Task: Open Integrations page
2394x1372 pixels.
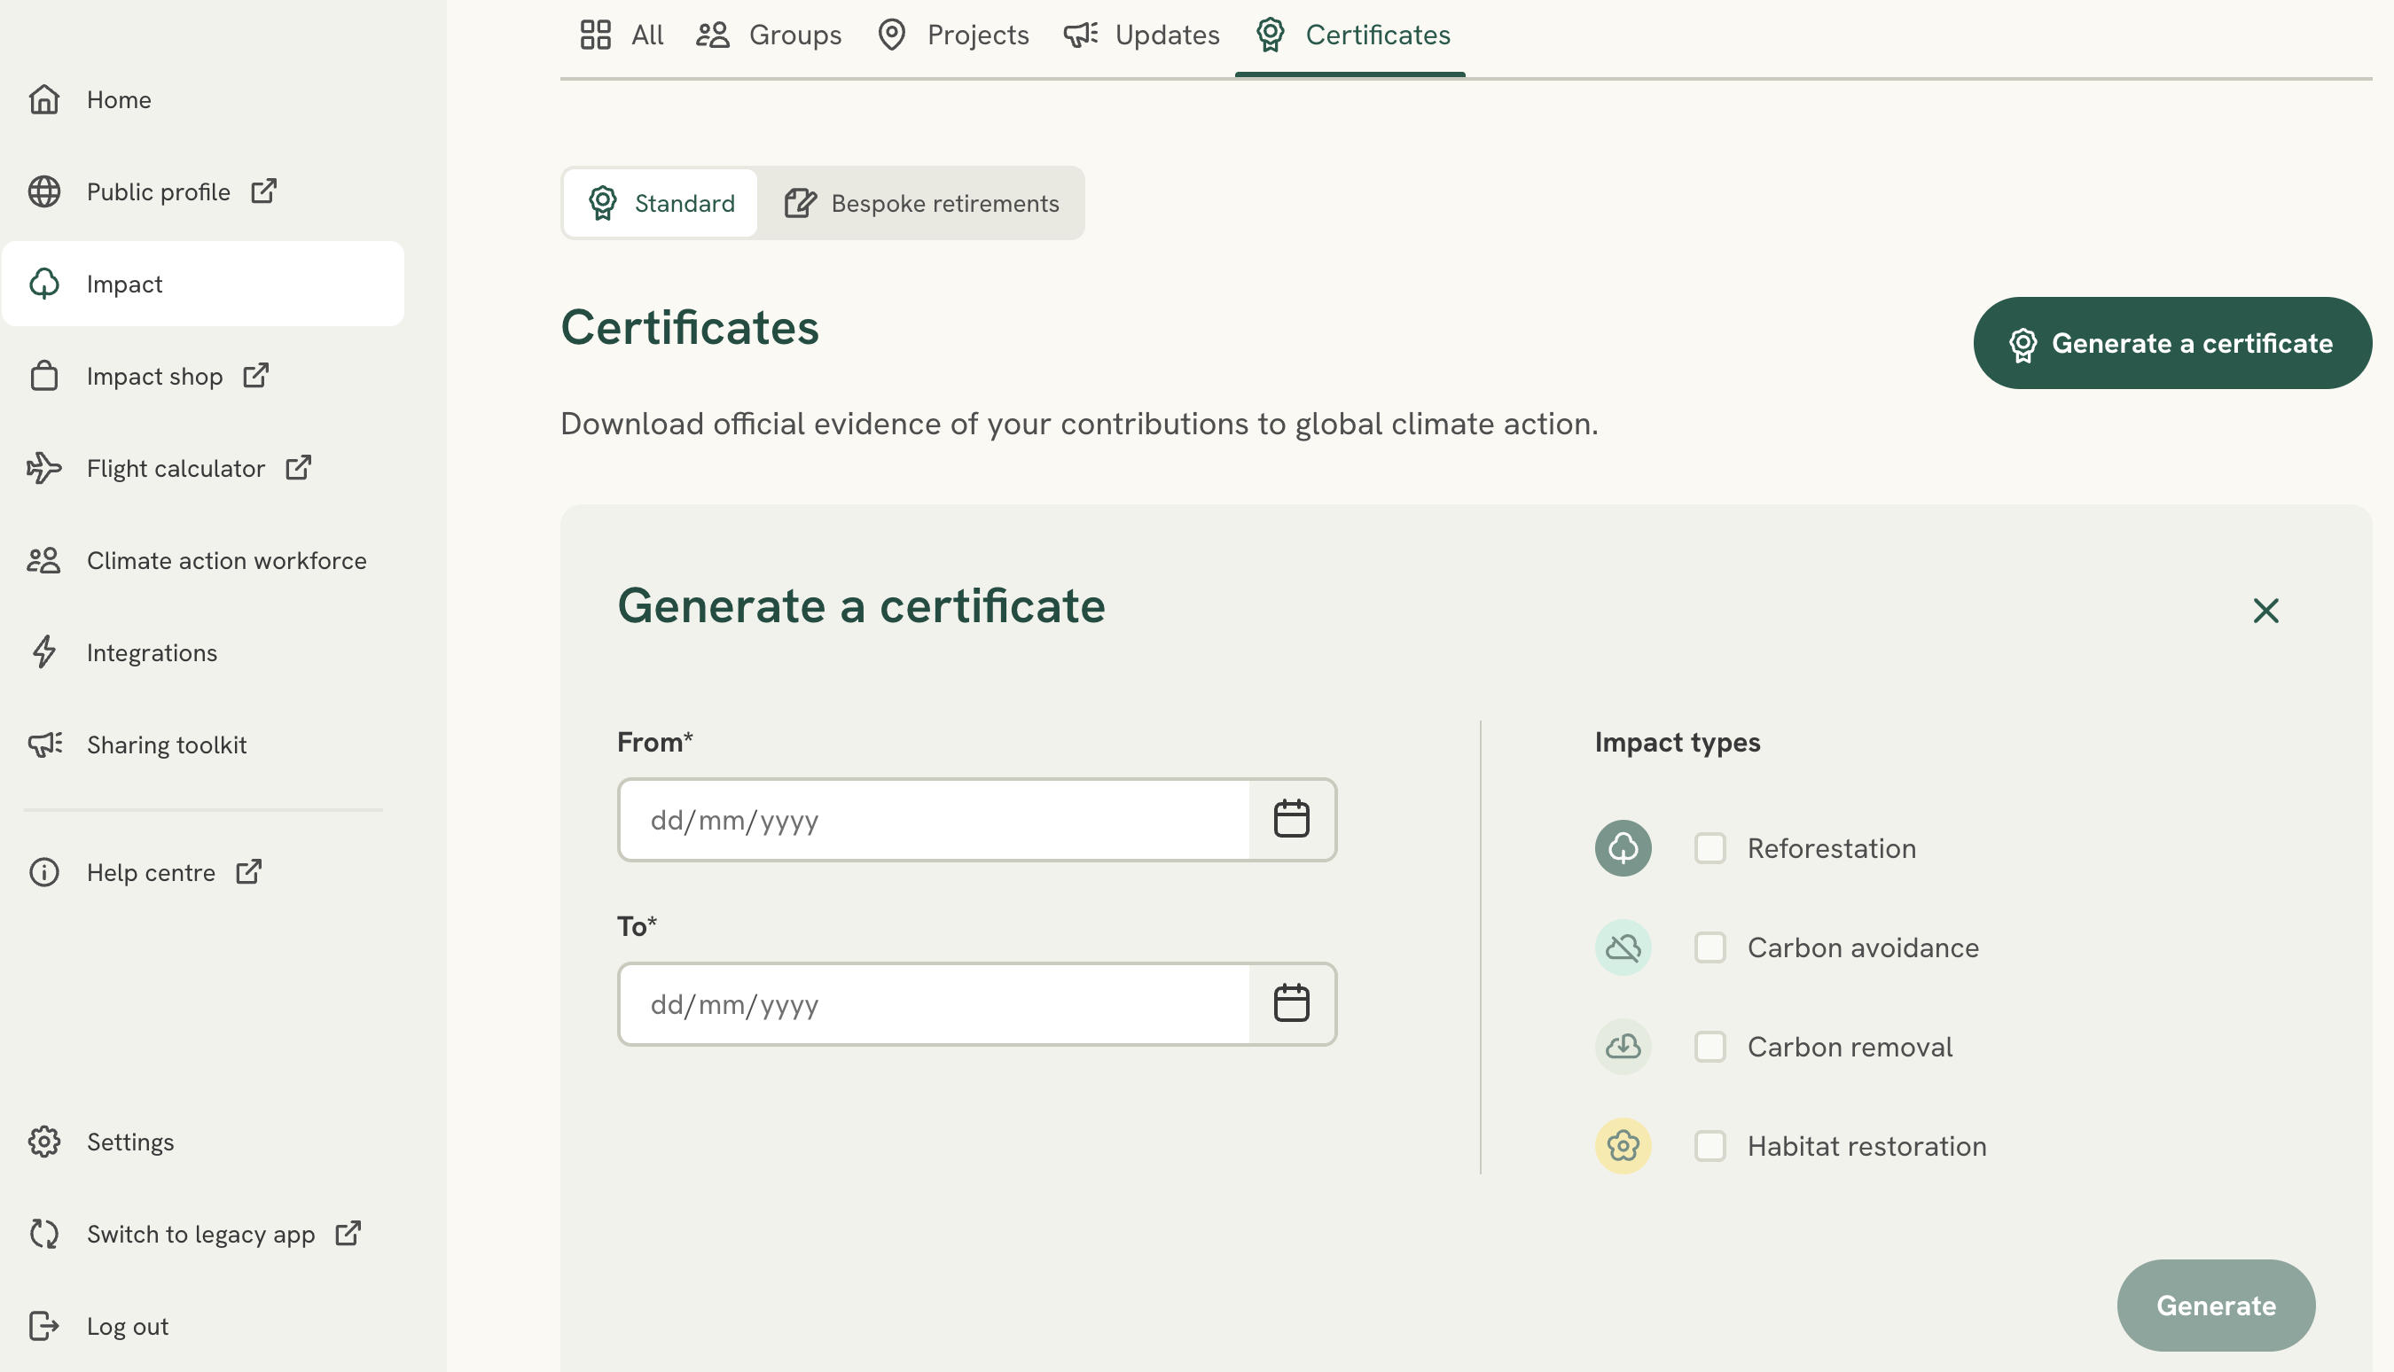Action: coord(203,652)
